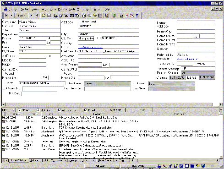Switch to the Sales/Opportunities tab
Screen dimensions: 224x169
pos(55,160)
